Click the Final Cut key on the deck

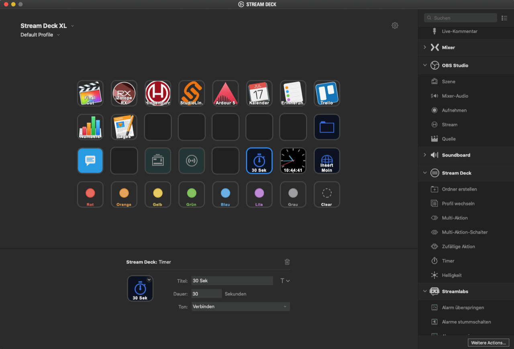coord(90,93)
